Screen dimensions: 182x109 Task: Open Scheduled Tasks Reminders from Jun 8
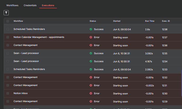pyautogui.click(x=29, y=69)
